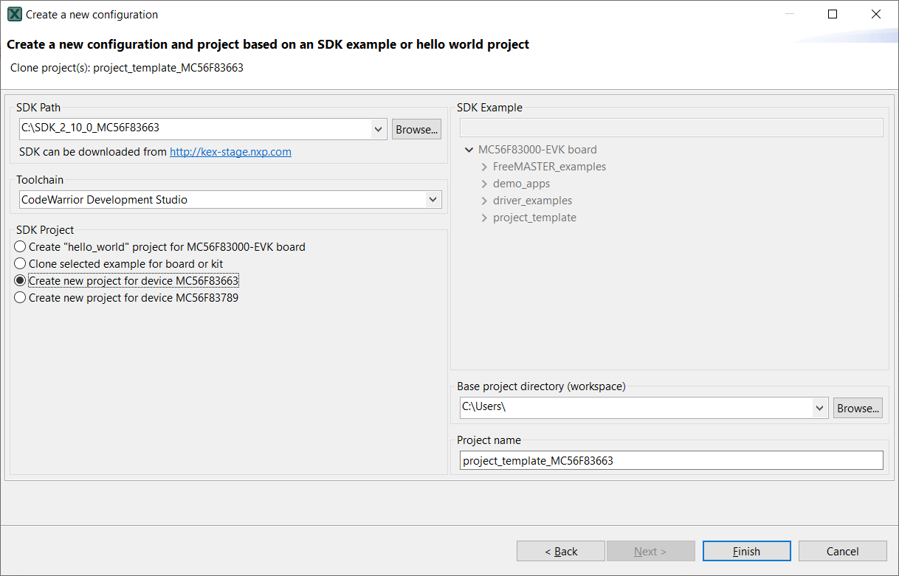Maximize the configuration dialog window
The image size is (899, 576).
pos(833,14)
